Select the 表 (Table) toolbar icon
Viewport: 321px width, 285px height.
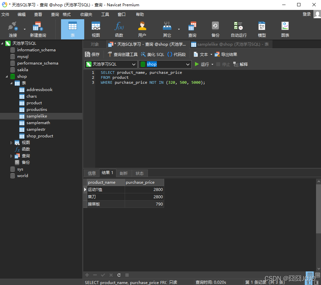pyautogui.click(x=73, y=29)
